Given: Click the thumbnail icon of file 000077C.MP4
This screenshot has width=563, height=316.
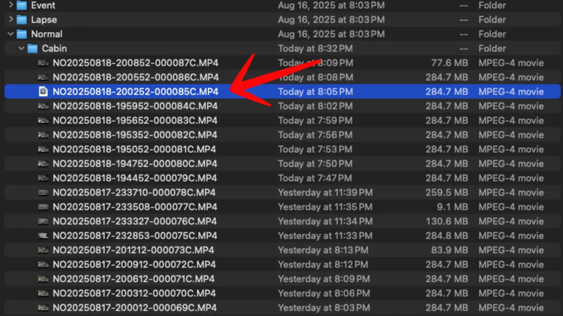Looking at the screenshot, I should pyautogui.click(x=43, y=207).
